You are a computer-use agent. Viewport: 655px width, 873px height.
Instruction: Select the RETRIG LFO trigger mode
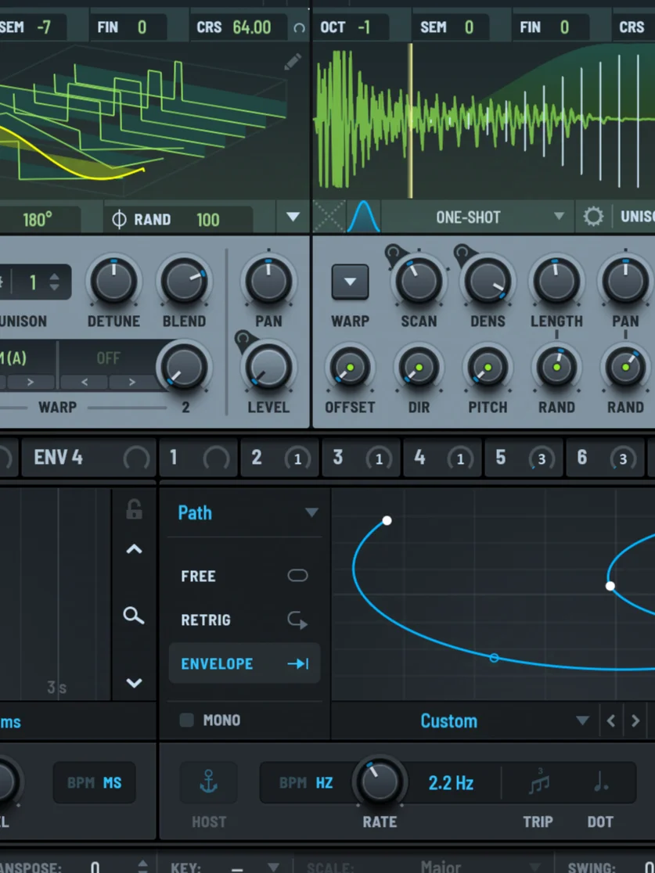pos(244,620)
